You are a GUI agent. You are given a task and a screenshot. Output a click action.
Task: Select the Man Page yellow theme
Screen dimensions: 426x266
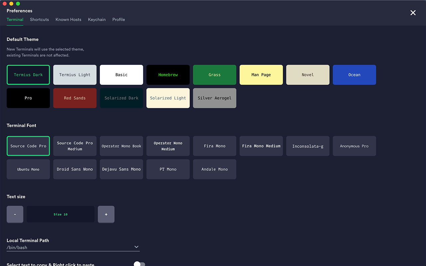(261, 75)
